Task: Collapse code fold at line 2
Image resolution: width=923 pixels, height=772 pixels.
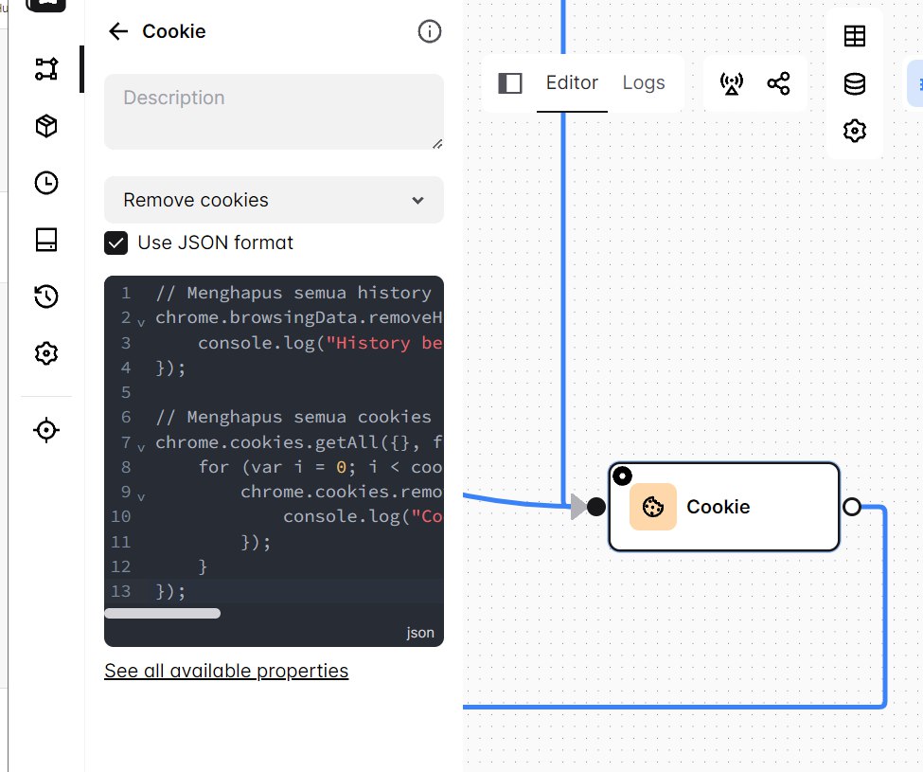Action: tap(141, 323)
